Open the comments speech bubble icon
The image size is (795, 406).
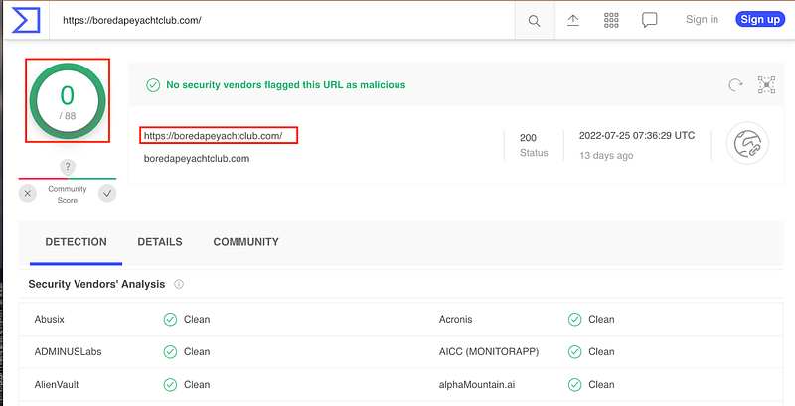(x=650, y=20)
